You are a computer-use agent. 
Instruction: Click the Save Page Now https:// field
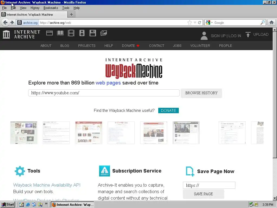click(209, 185)
